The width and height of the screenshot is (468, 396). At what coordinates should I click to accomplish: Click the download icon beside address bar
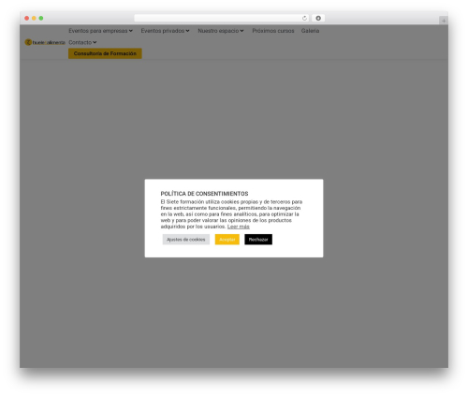pos(318,19)
